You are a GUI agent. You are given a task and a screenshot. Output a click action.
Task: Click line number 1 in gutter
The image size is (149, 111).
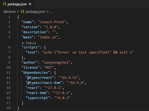[9, 17]
